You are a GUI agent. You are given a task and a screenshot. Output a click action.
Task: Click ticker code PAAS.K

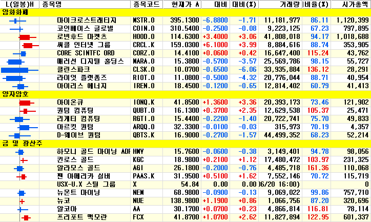pyautogui.click(x=143, y=176)
